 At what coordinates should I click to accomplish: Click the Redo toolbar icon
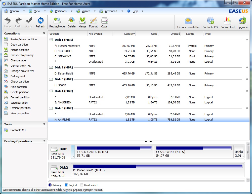(18, 22)
